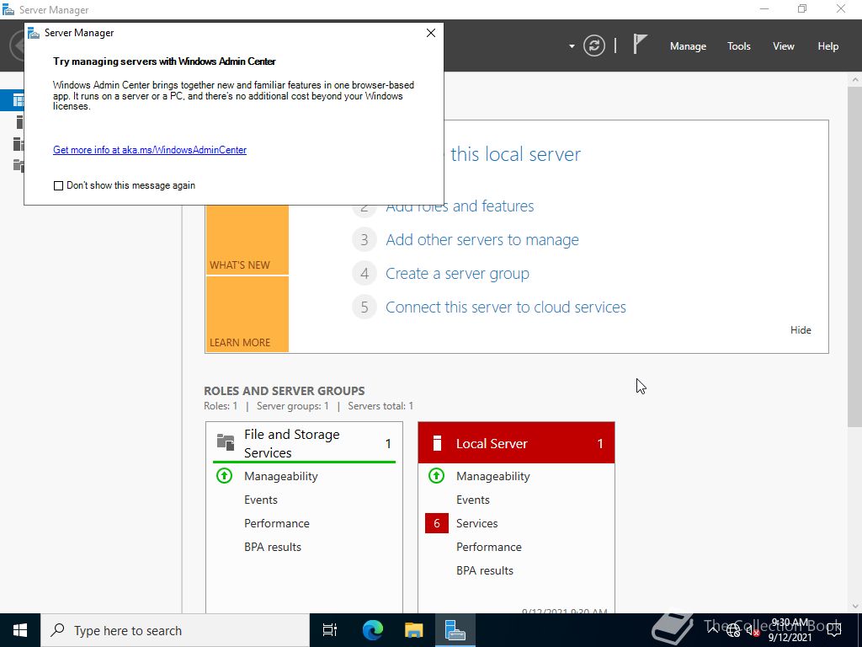862x647 pixels.
Task: Close the Windows Admin Center popup dialog
Action: click(x=431, y=33)
